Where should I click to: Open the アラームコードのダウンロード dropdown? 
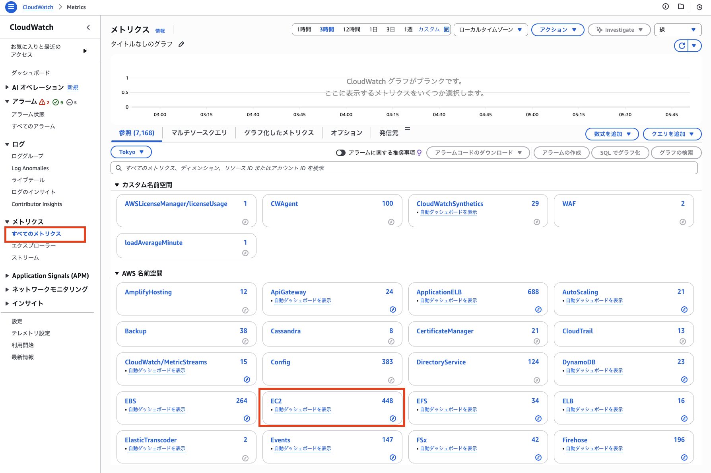(478, 153)
